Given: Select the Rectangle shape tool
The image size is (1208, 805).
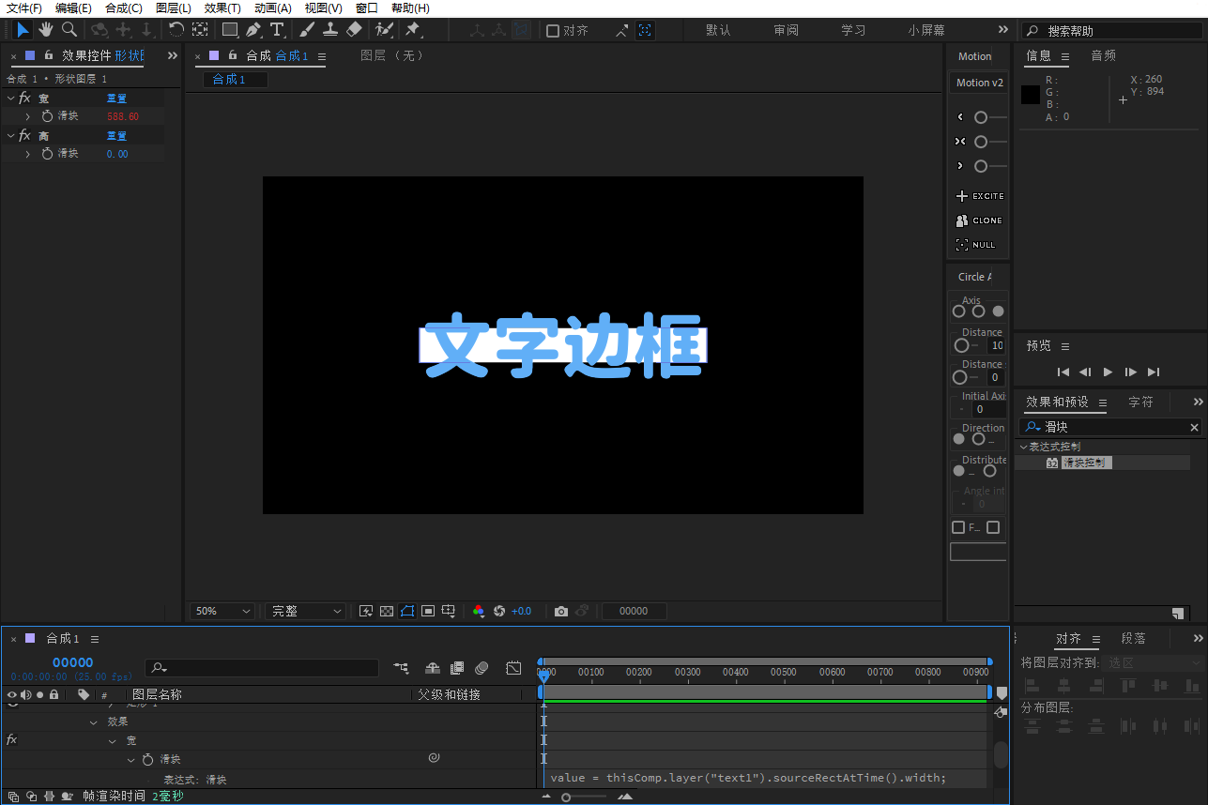Looking at the screenshot, I should pyautogui.click(x=230, y=30).
